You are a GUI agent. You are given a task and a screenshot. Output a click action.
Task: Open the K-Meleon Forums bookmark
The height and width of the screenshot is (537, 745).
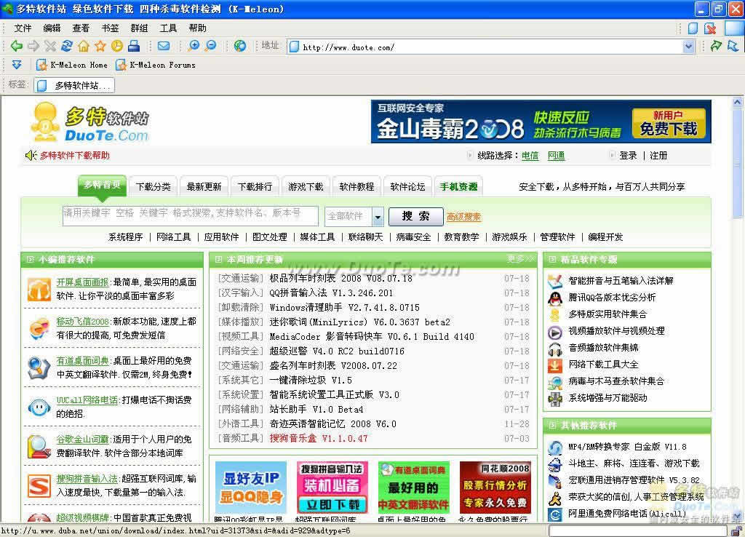click(x=156, y=65)
